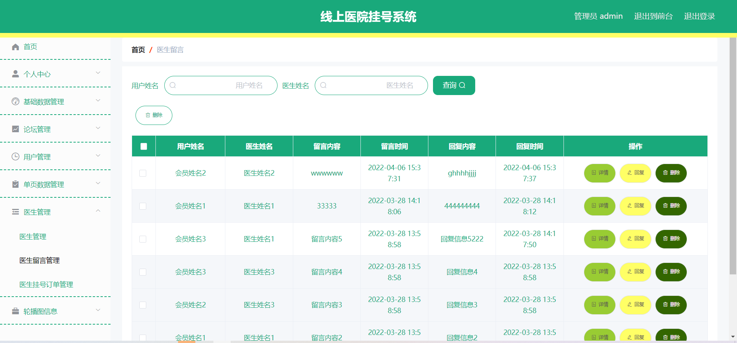Click 删除 for the 33333 row
The image size is (737, 343).
click(671, 206)
